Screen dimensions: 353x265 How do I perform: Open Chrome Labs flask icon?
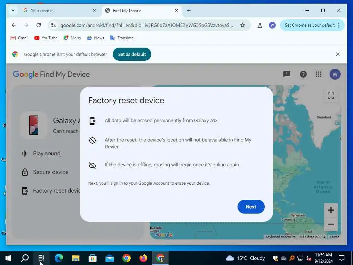(x=260, y=25)
